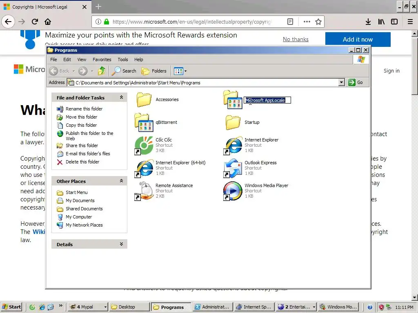Screen dimensions: 418x313
Task: Select the Microsoft AppLocale folder icon
Action: tap(233, 99)
